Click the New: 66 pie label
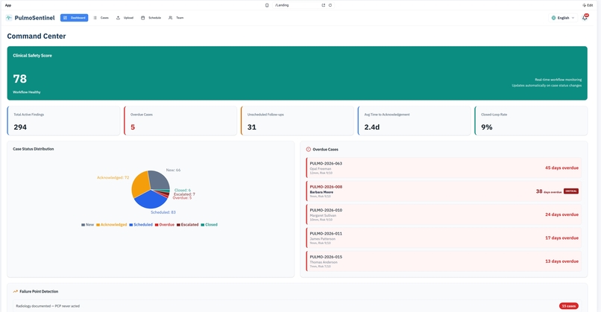This screenshot has height=312, width=601. click(173, 170)
